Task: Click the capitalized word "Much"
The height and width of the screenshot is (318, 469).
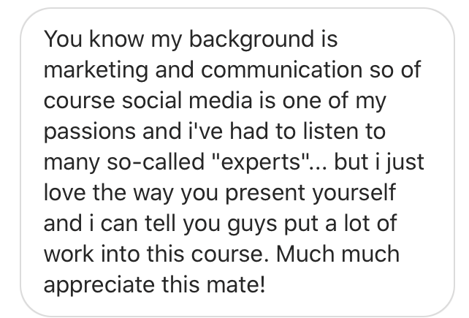Action: [305, 254]
